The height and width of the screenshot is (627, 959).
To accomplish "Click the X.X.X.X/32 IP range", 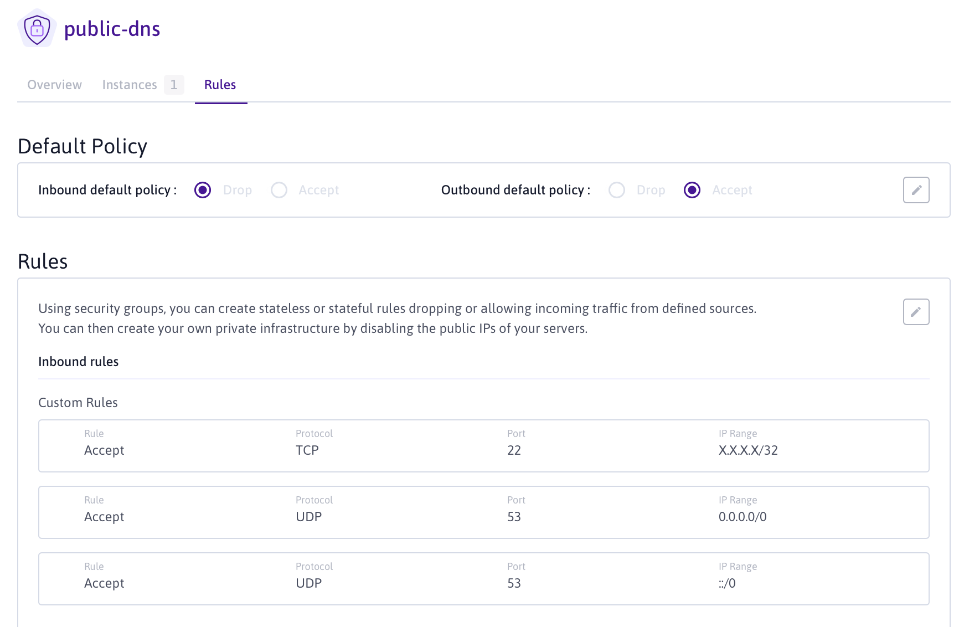I will coord(748,450).
